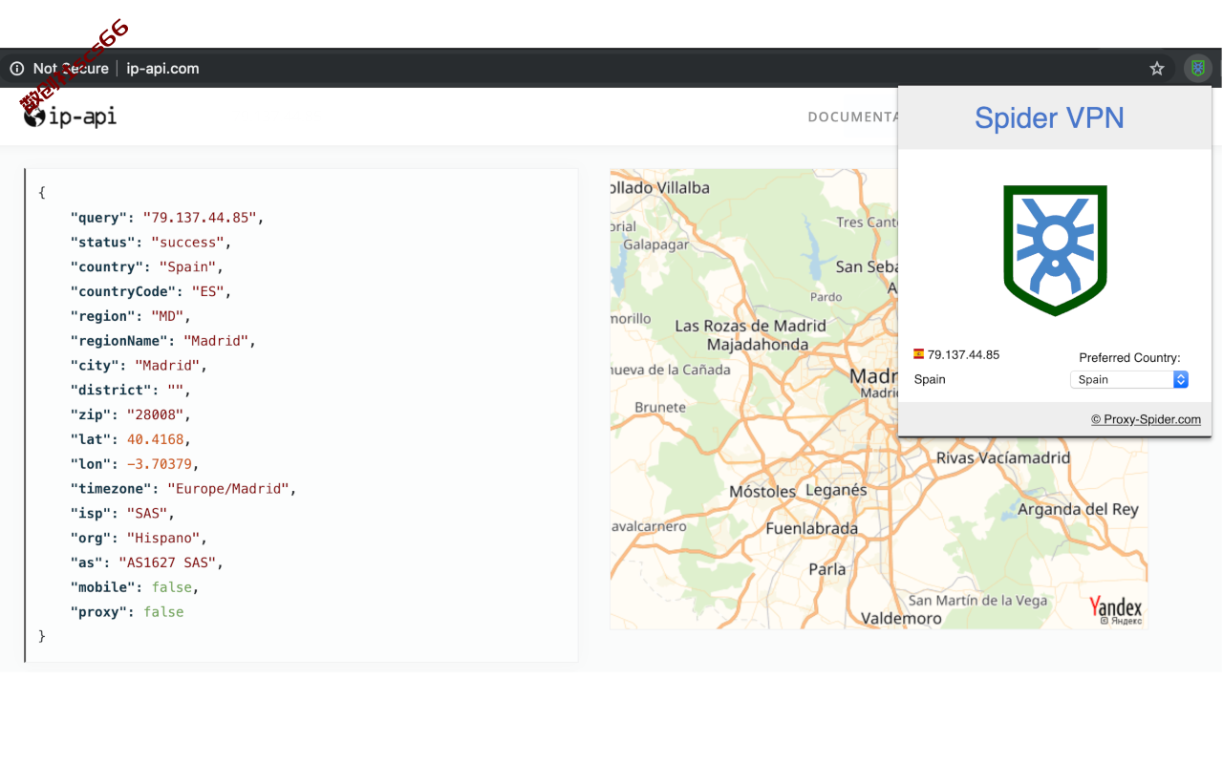The height and width of the screenshot is (764, 1223).
Task: Click Parla on the map
Action: pos(827,569)
